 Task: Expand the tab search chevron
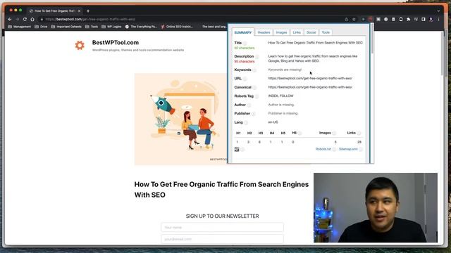click(x=438, y=11)
